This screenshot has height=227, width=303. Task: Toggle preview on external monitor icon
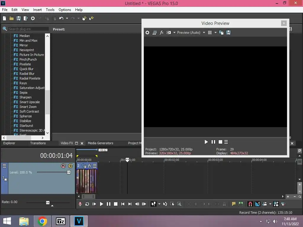[154, 33]
